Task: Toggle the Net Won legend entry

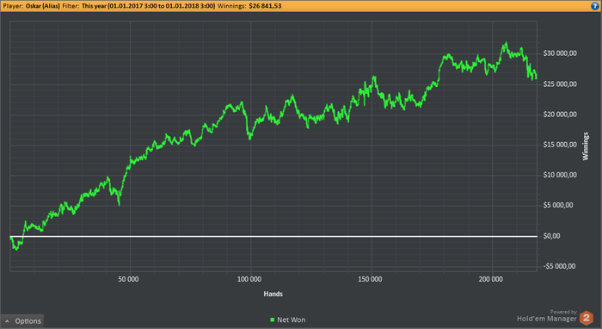Action: click(287, 320)
